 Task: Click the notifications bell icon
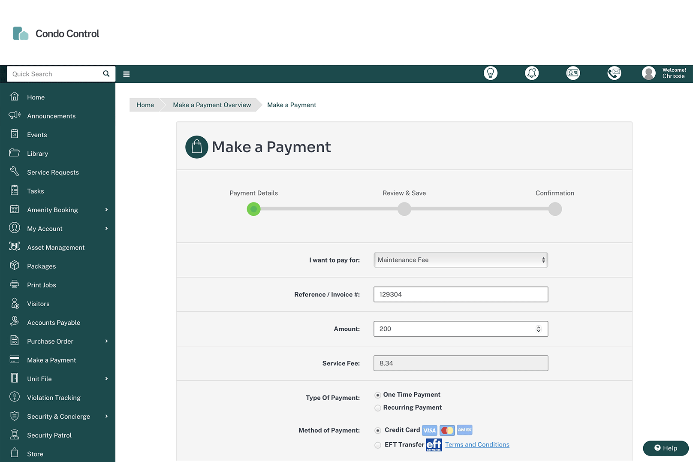(532, 73)
